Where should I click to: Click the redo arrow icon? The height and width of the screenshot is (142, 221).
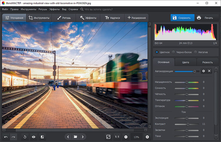[x=13, y=137]
